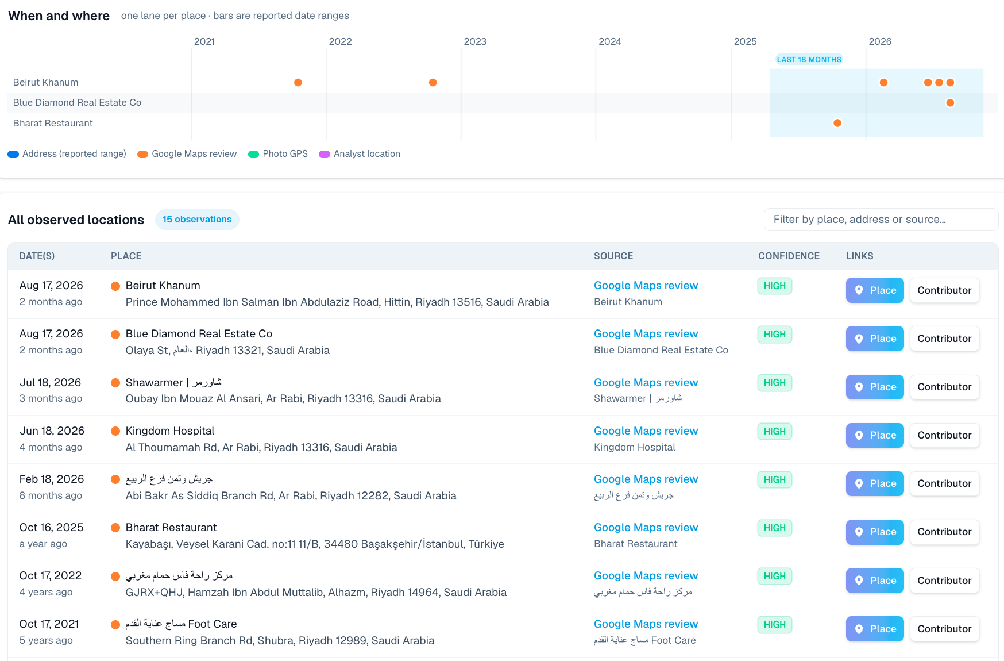Open Place link for Beirut Khanum row
This screenshot has width=1004, height=661.
(x=875, y=290)
